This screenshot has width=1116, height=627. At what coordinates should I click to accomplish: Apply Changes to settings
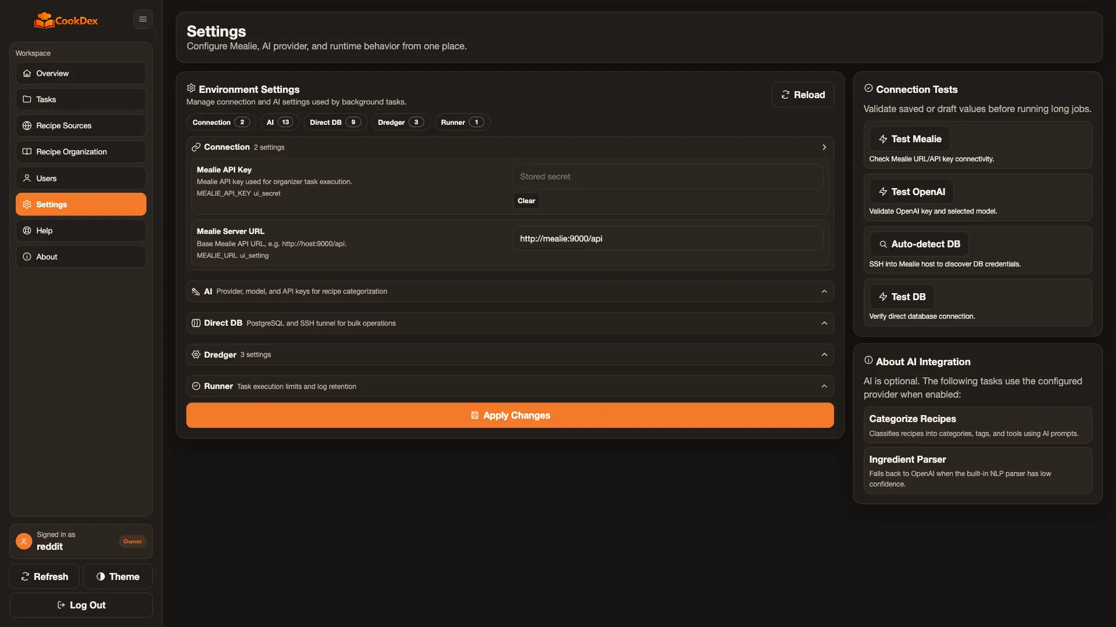[x=510, y=415]
